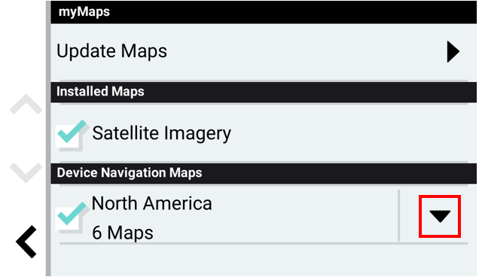Expand the North America map list
Viewport: 479px width, 277px height.
tap(440, 216)
